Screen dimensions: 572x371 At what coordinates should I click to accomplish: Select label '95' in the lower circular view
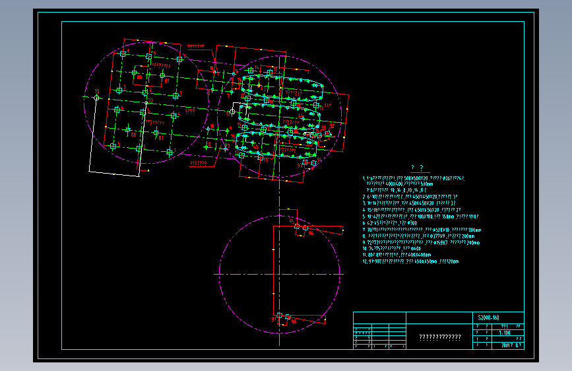click(x=292, y=221)
